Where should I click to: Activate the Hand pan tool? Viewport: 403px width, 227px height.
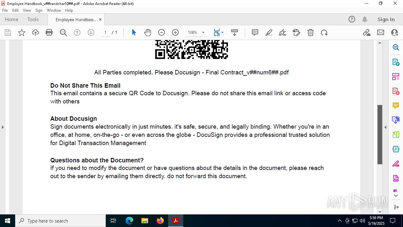point(148,32)
